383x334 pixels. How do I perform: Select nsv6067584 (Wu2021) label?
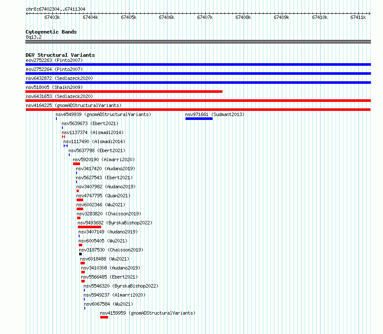click(108, 304)
